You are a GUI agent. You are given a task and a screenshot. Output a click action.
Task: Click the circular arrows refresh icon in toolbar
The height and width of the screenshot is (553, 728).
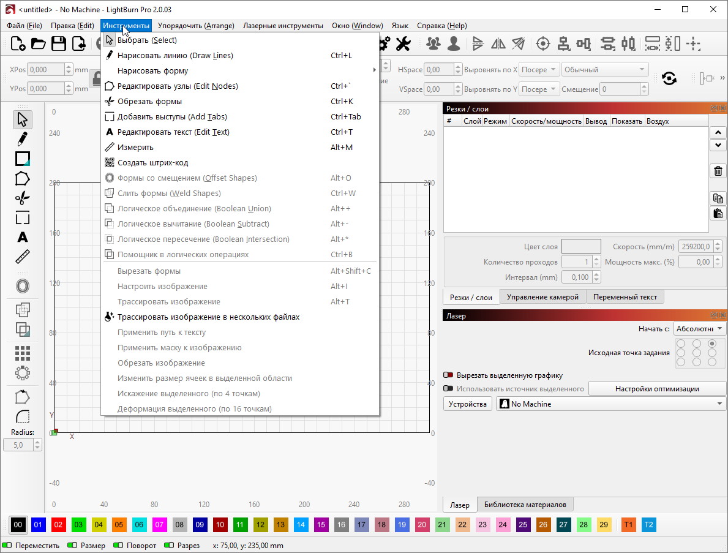669,78
